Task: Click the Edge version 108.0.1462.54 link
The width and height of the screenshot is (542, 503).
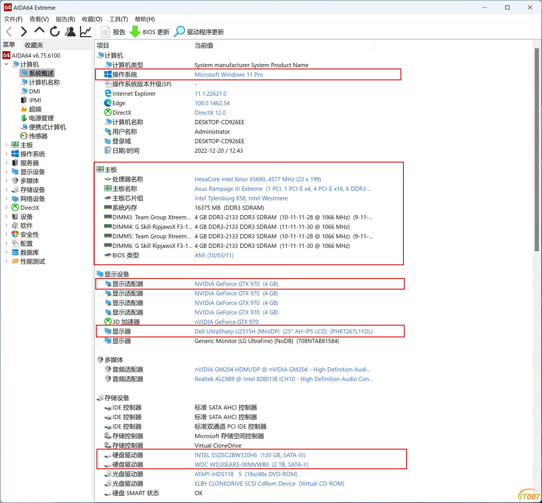Action: (x=212, y=103)
